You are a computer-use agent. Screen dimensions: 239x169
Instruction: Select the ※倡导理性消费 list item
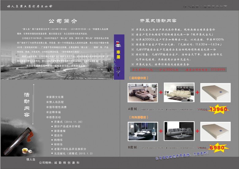tap(56, 107)
